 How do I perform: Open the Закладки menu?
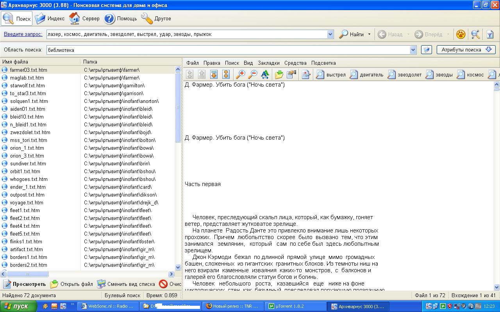(x=269, y=63)
